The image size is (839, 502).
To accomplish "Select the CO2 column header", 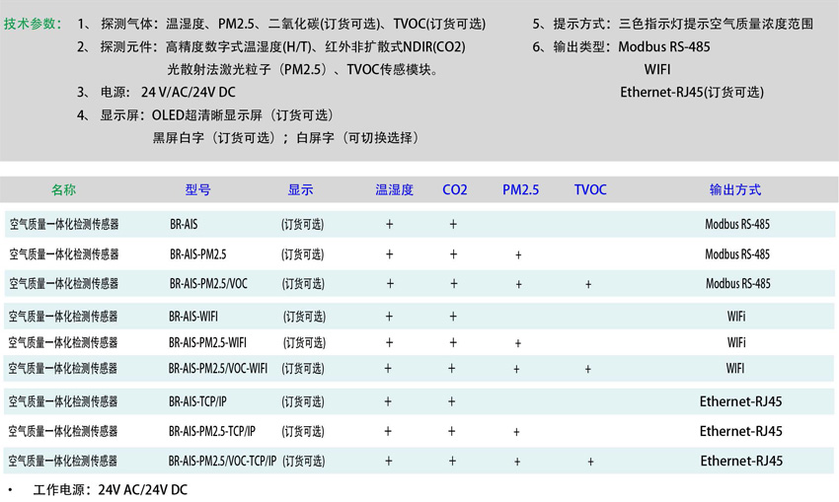I will tap(454, 189).
